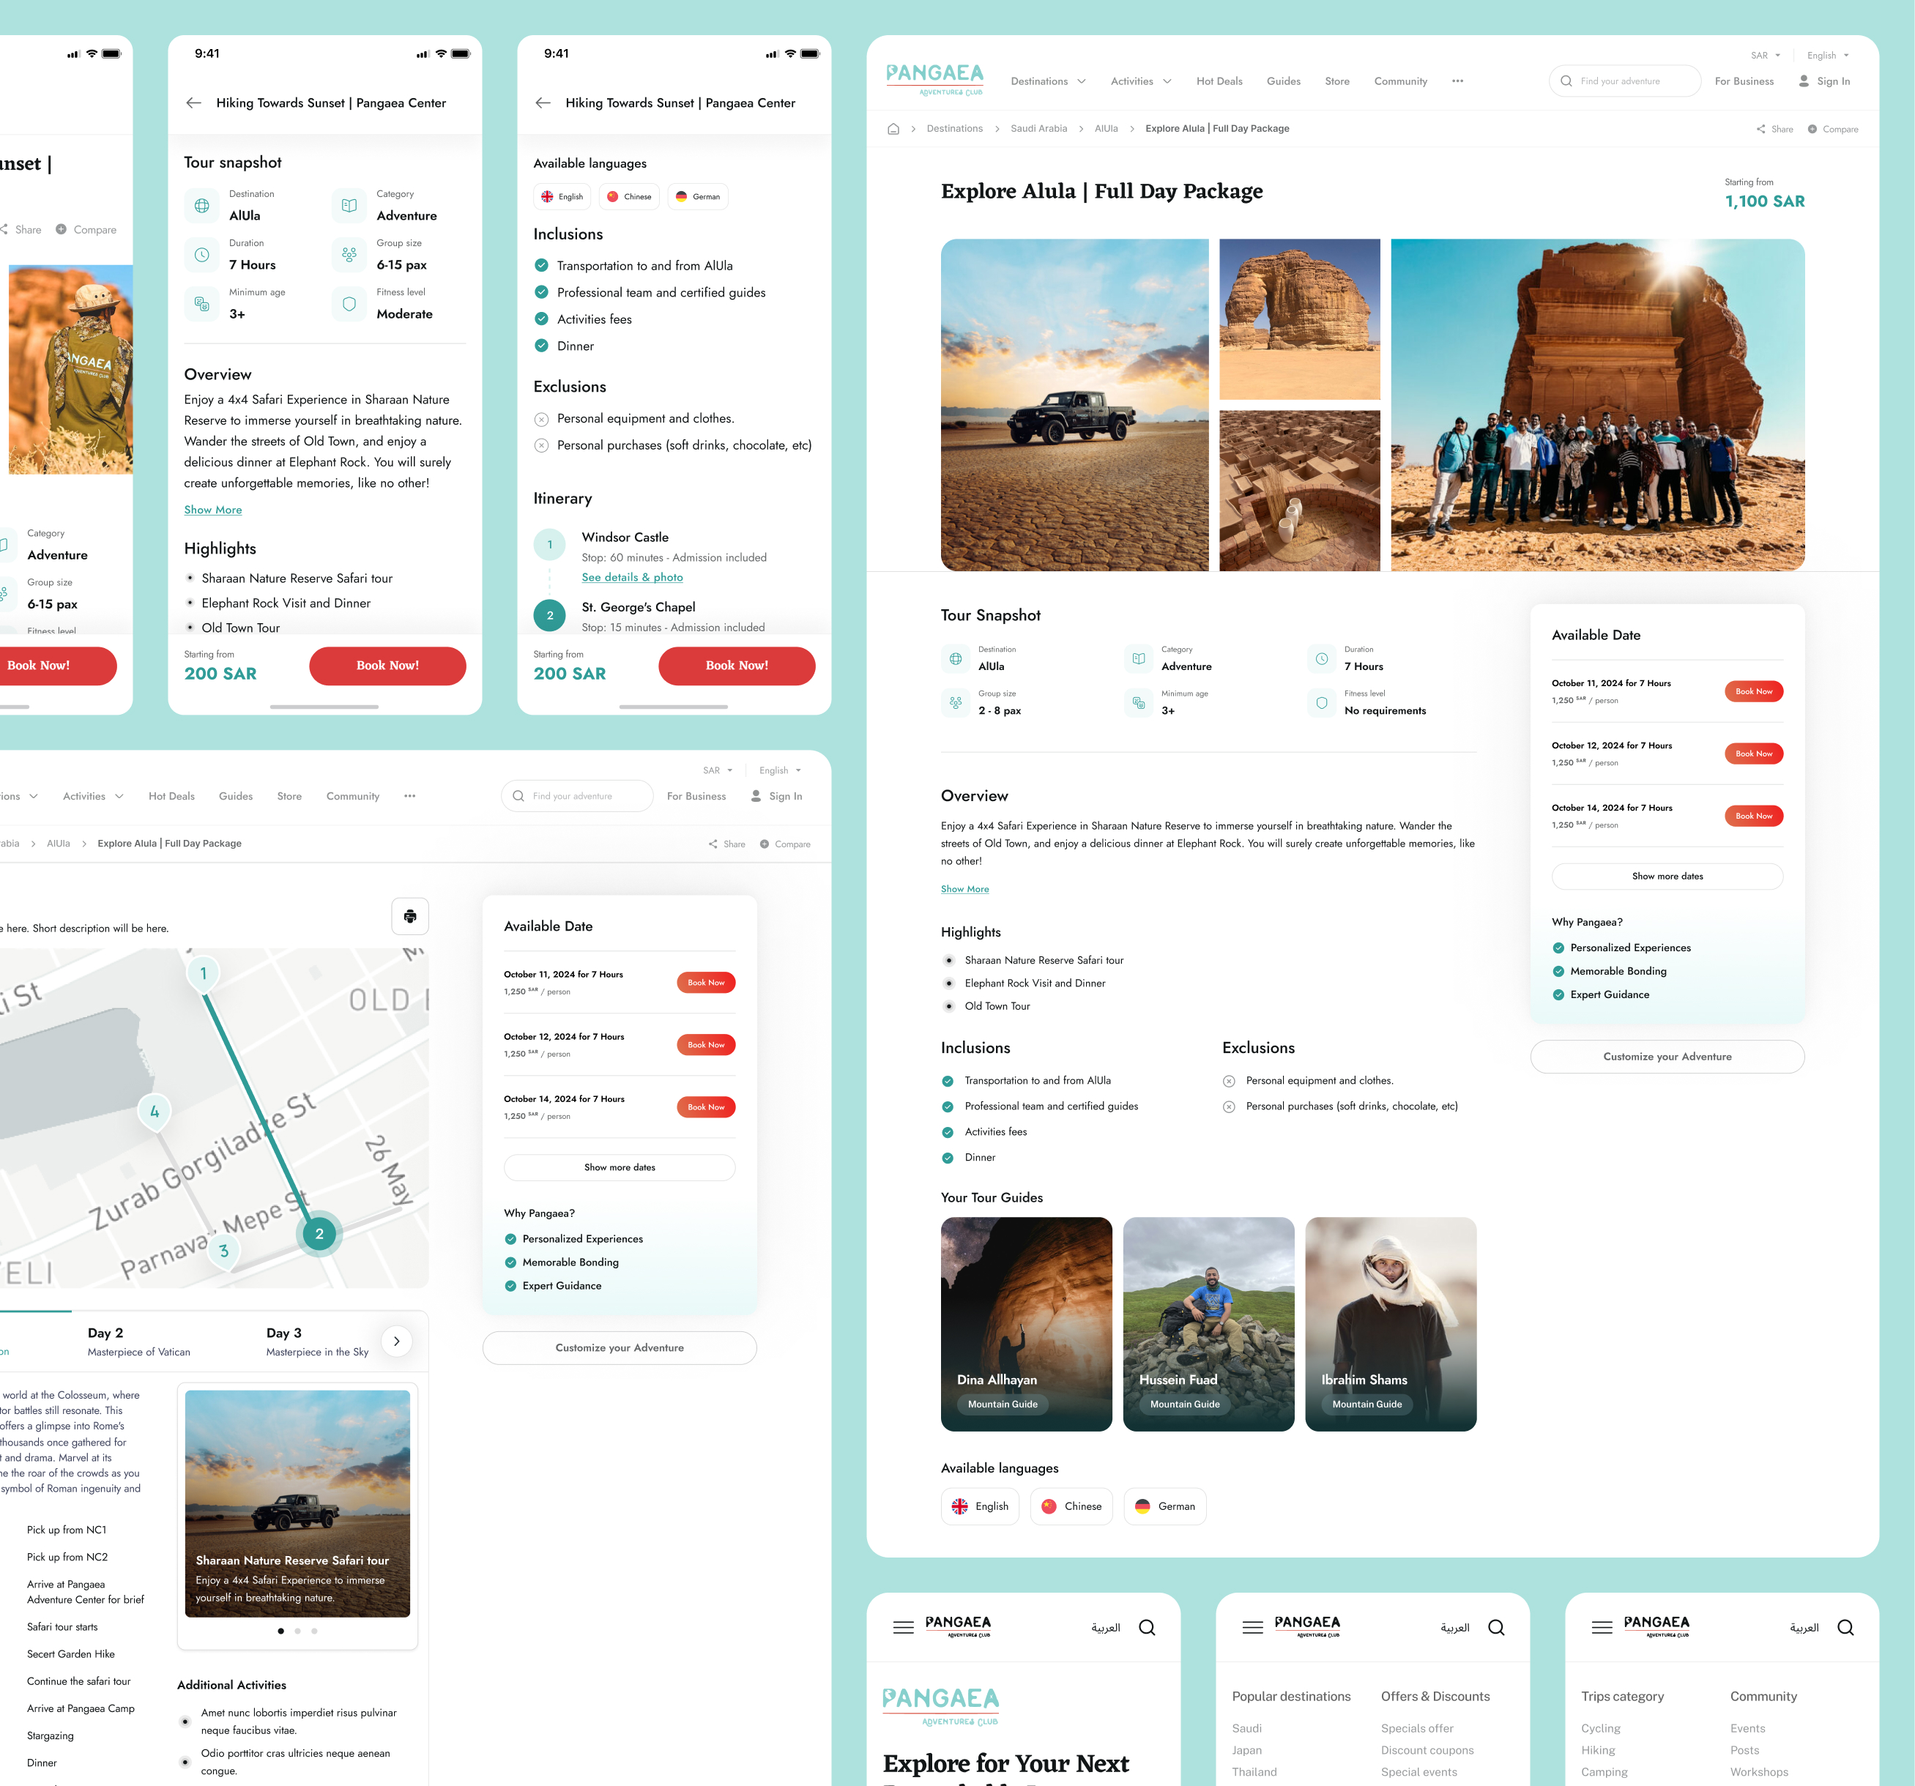Tap search icon on Trips category mobile card
1915x1786 pixels.
click(x=1845, y=1627)
